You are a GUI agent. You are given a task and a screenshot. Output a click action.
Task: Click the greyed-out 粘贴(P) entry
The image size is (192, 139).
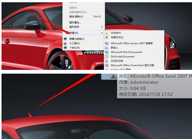click(x=84, y=8)
